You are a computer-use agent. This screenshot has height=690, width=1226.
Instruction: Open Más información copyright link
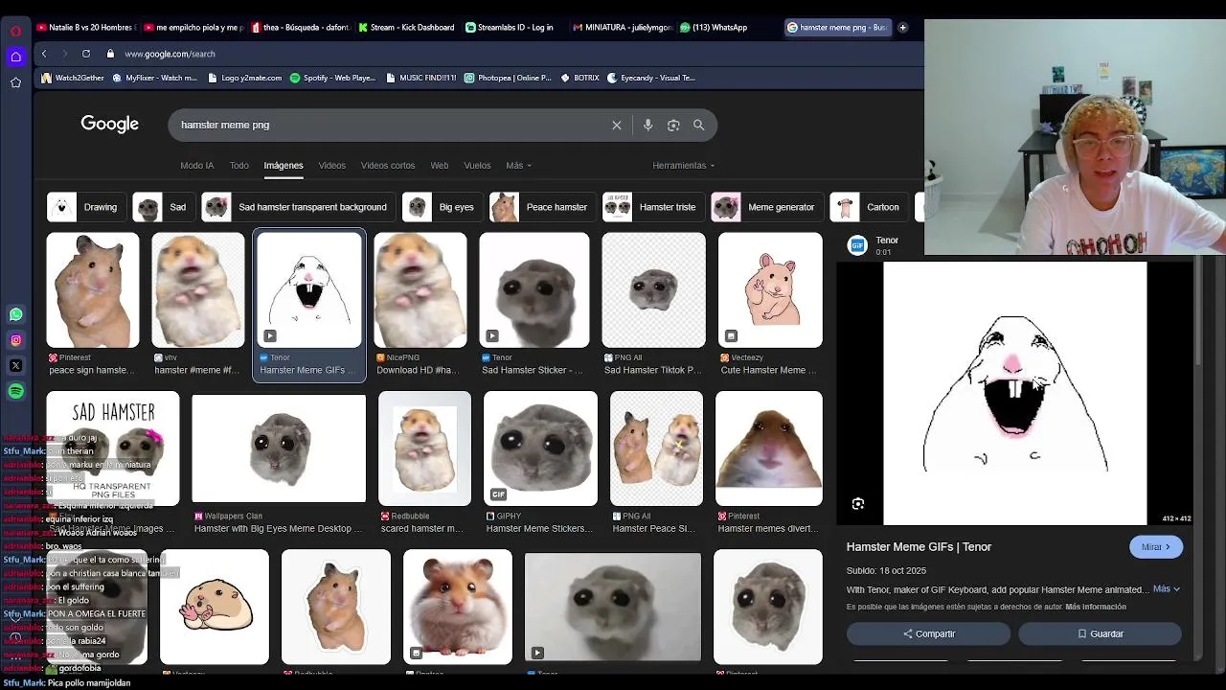(x=1096, y=607)
